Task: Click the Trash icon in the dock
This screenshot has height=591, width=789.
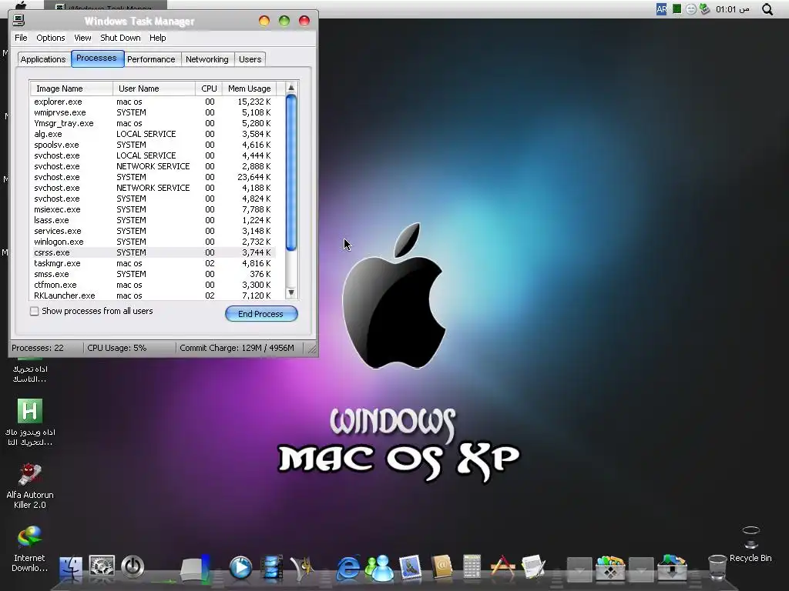Action: click(717, 568)
